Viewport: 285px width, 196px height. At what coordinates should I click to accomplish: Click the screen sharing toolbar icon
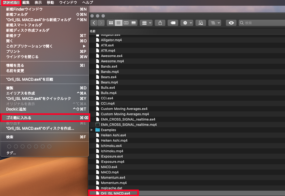201,23
